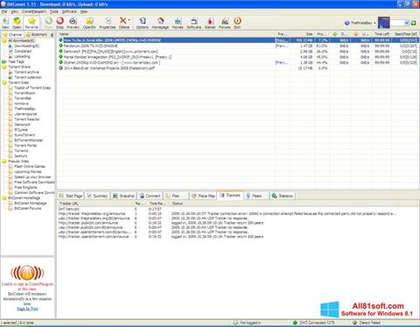Screen dimensions: 420x327
Task: Click the upload arrow column header icon
Action: pyautogui.click(x=355, y=34)
